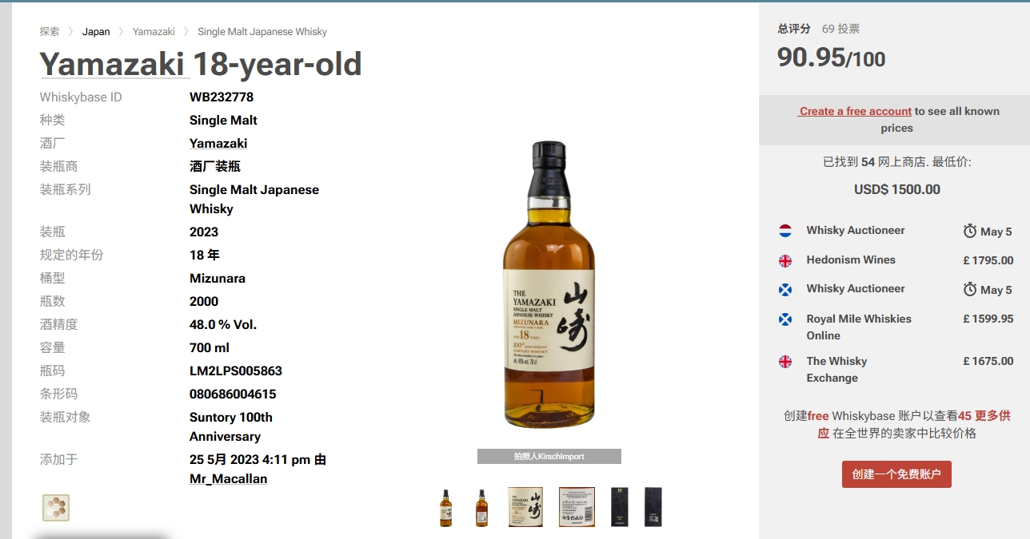View the back label thumbnail

click(x=577, y=507)
